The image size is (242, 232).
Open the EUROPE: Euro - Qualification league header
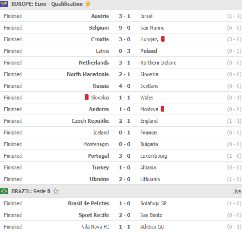pos(47,4)
